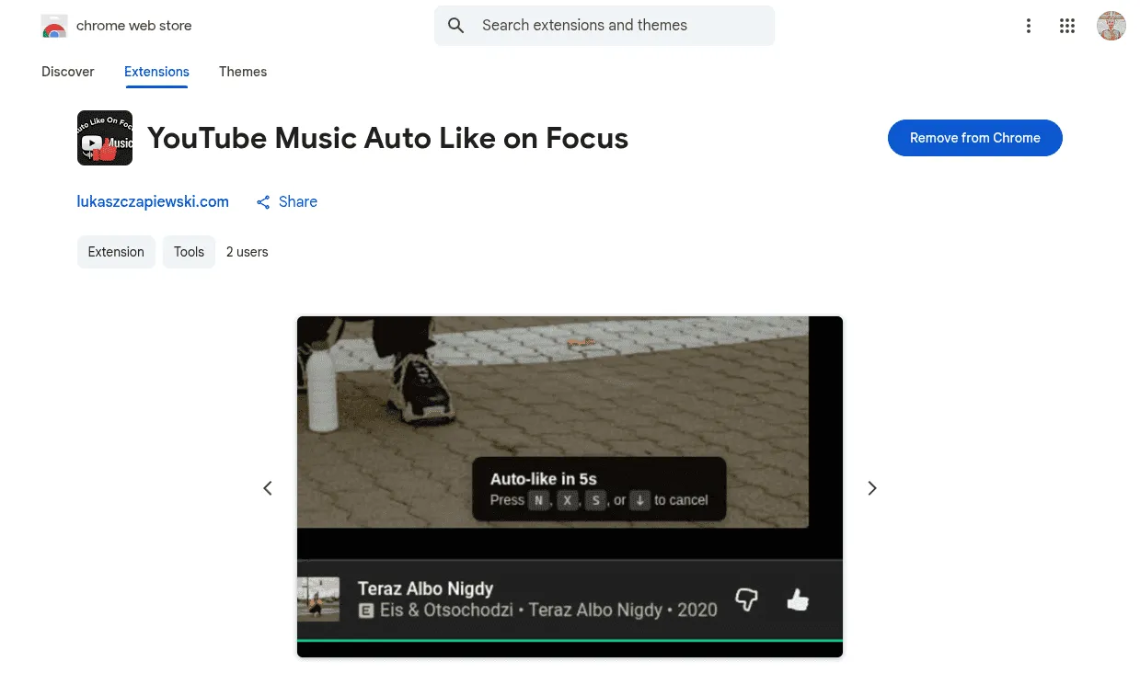Viewport: 1140px width, 673px height.
Task: Click the YouTube Music Auto Like extension icon
Action: (105, 138)
